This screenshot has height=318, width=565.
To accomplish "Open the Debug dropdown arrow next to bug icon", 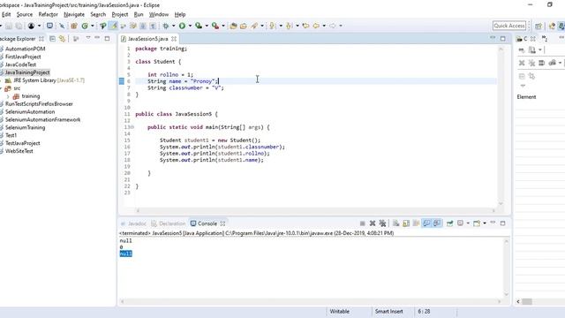I will 173,26.
